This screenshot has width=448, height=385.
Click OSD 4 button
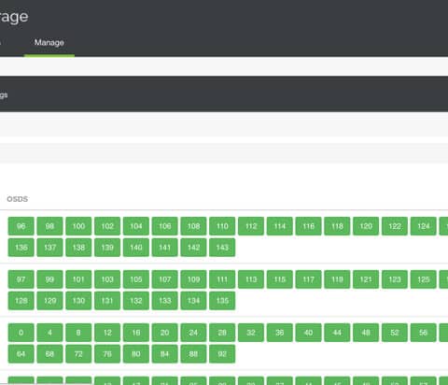(49, 333)
